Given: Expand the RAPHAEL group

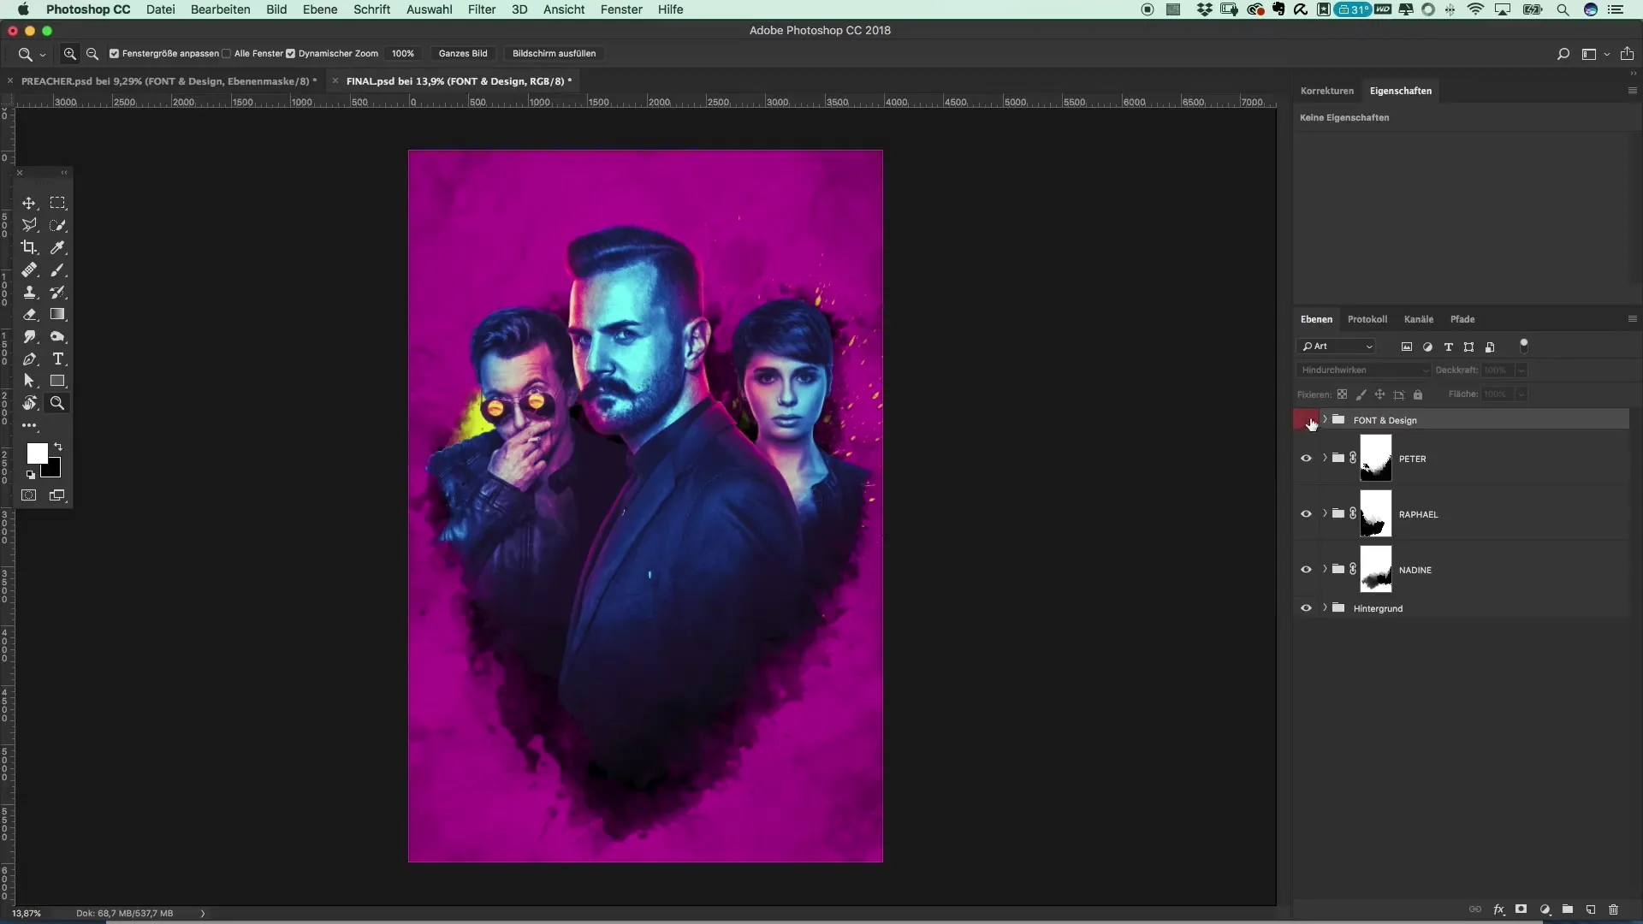Looking at the screenshot, I should tap(1325, 513).
